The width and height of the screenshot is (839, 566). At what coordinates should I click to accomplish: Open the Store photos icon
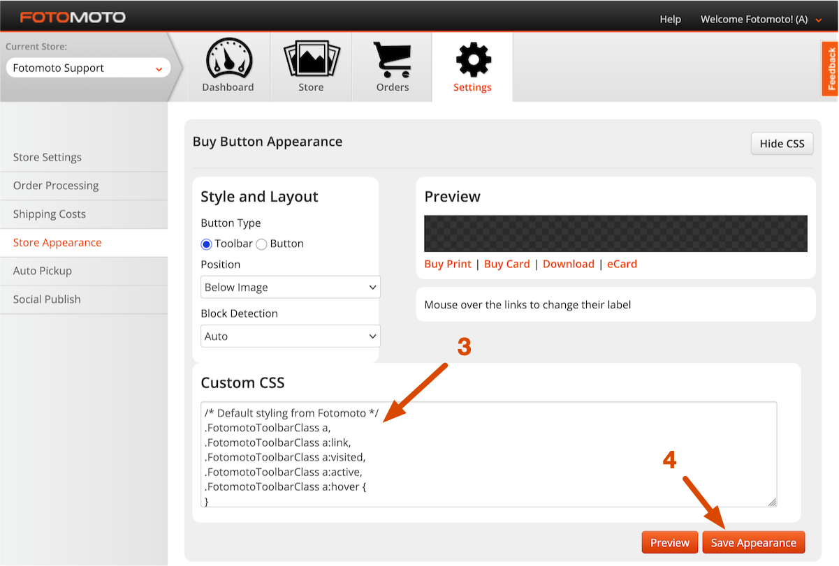tap(311, 59)
